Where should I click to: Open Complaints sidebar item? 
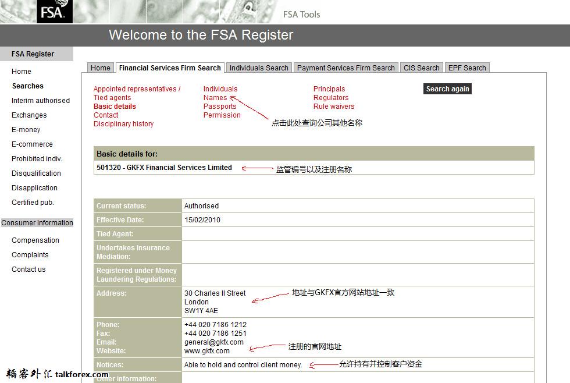30,254
